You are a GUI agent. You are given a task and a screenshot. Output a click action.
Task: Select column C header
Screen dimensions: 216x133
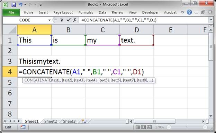(102, 30)
